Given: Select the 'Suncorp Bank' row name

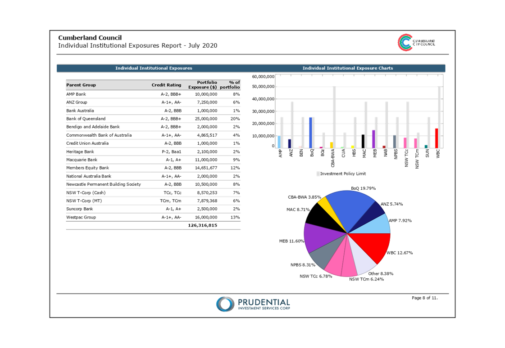Looking at the screenshot, I should (79, 209).
